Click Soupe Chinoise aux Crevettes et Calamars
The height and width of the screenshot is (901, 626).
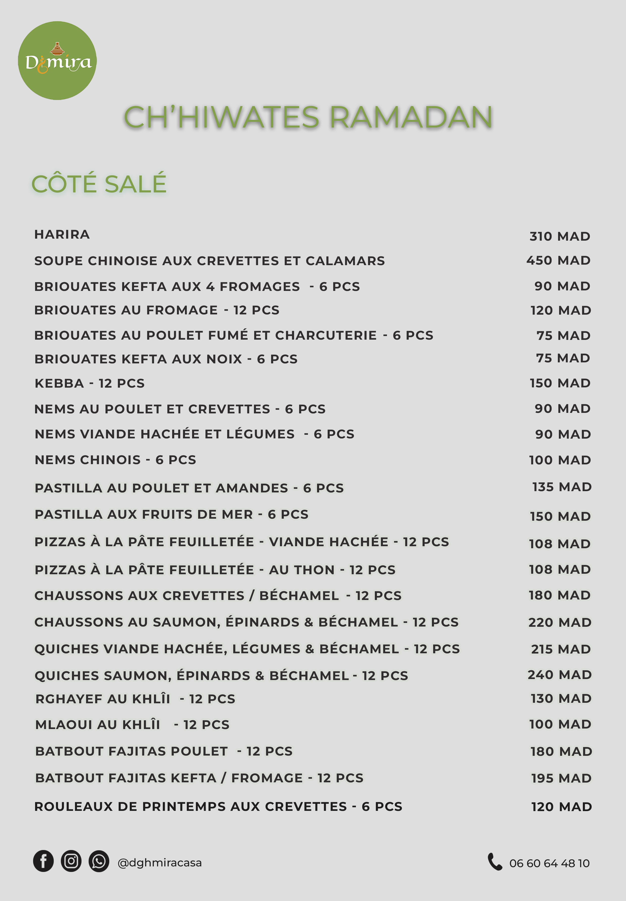[210, 261]
